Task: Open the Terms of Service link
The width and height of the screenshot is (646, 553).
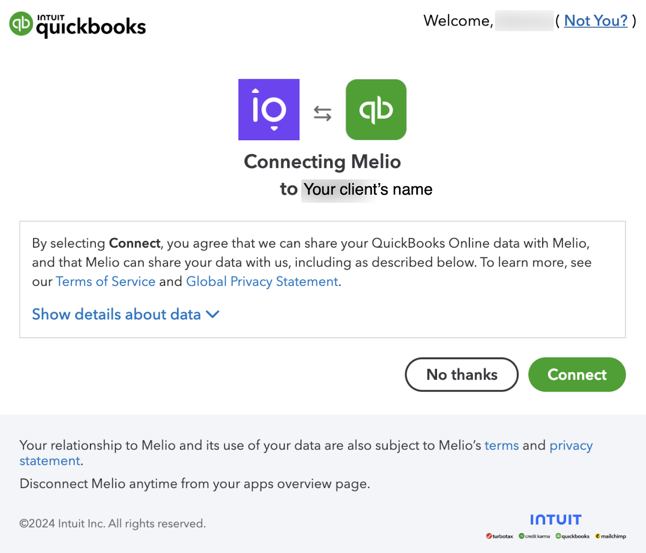Action: [105, 281]
